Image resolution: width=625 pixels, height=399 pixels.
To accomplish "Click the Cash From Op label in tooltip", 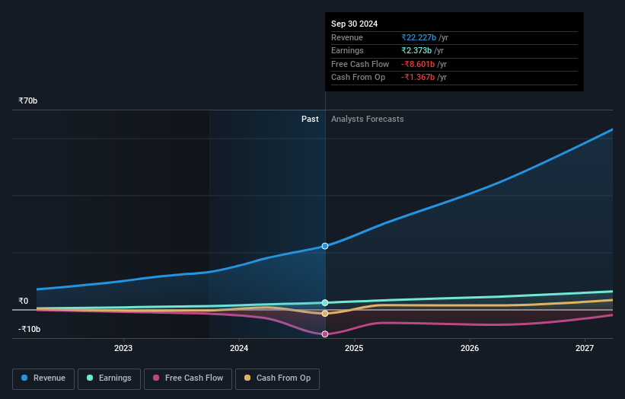I will click(358, 78).
